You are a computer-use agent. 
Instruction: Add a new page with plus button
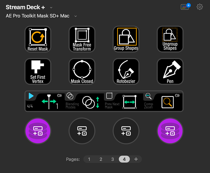point(136,159)
